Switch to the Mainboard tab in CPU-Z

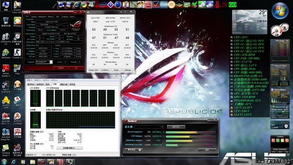coord(42,16)
